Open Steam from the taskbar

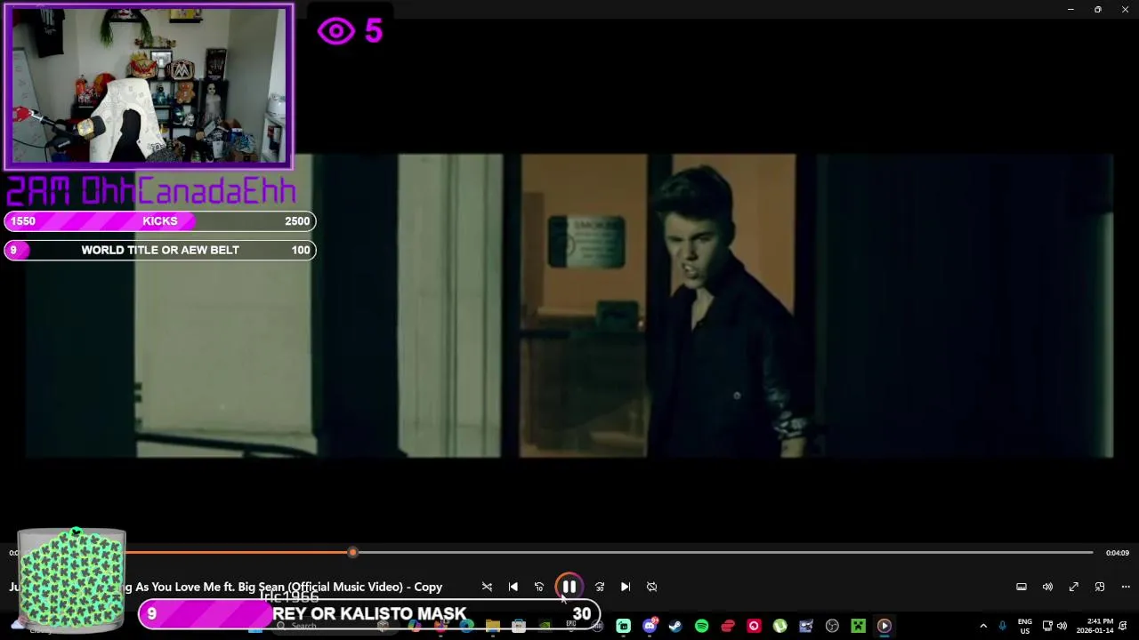[675, 626]
